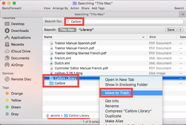Add a search criteria with plus button
Viewport: 186px width, 125px height.
[x=180, y=30]
